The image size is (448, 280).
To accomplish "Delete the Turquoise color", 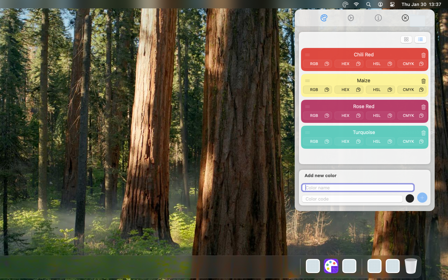I will tap(423, 133).
